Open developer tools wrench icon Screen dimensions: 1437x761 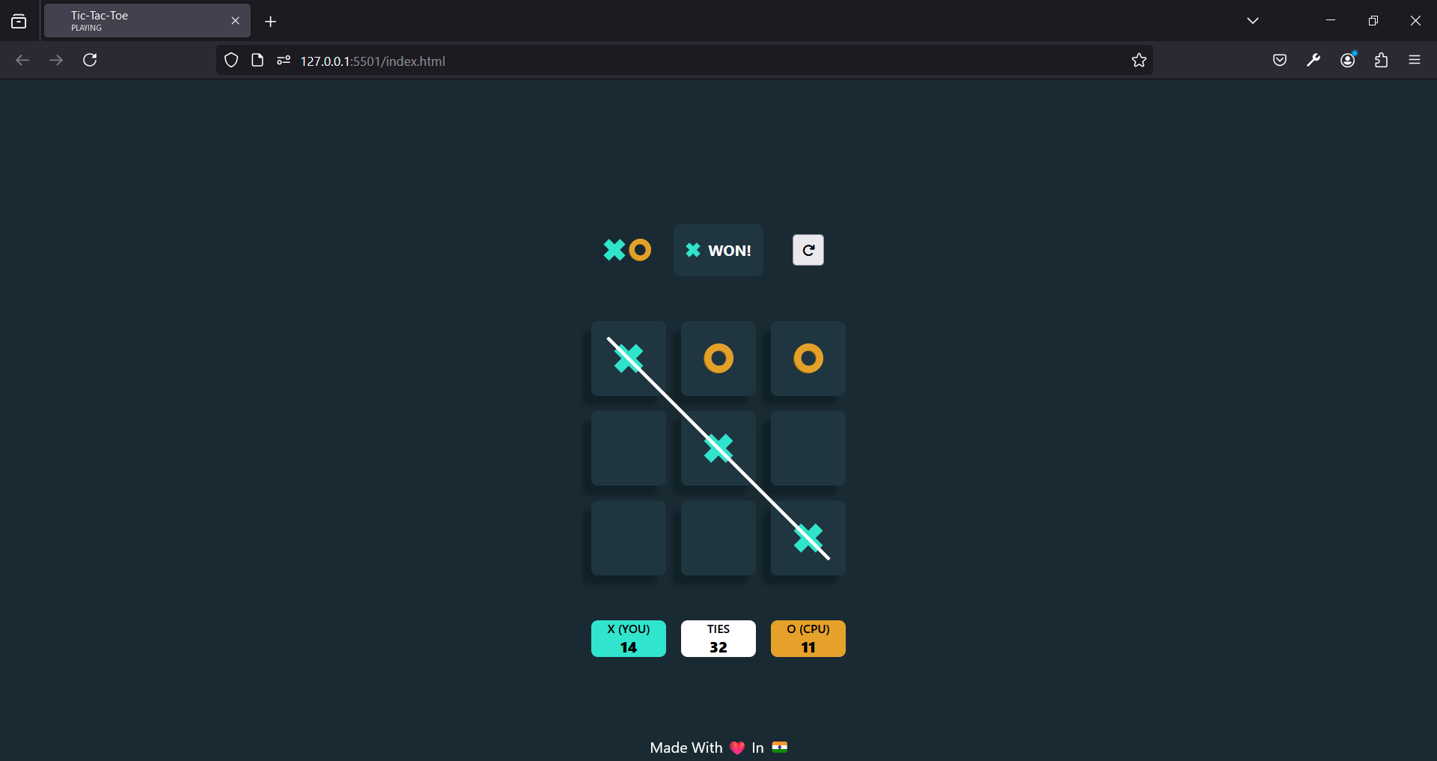[x=1314, y=61]
